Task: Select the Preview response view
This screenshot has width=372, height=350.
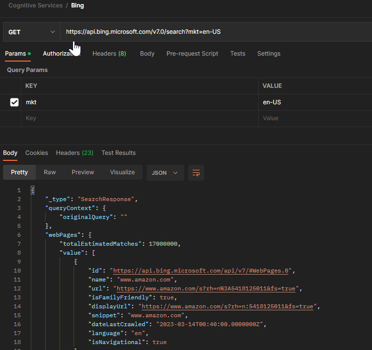Action: click(83, 172)
